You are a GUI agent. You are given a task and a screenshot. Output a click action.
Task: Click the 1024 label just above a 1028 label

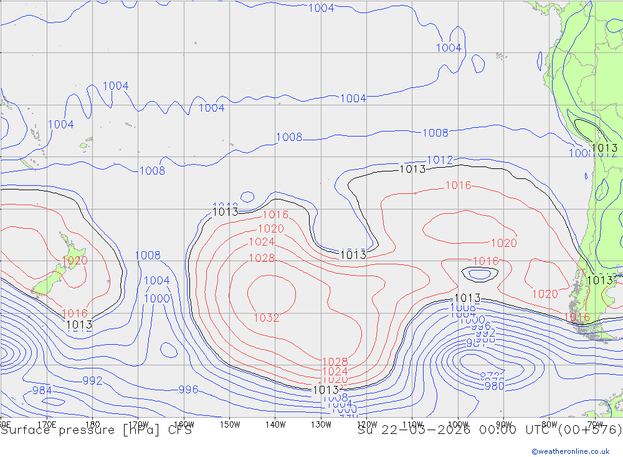[x=262, y=242]
